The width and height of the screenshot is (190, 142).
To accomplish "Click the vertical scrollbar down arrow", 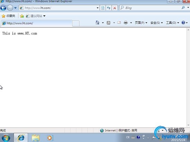I will pyautogui.click(x=188, y=125).
